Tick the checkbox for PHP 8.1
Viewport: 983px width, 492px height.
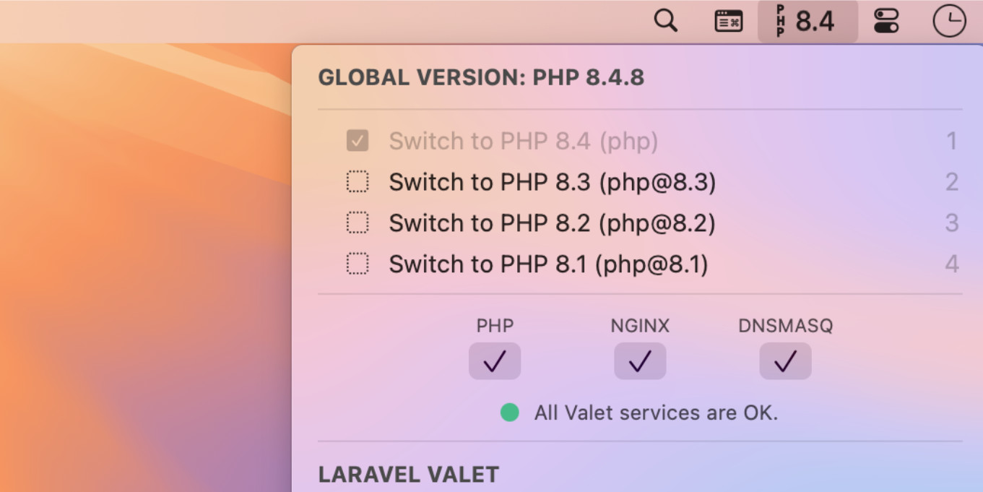pyautogui.click(x=358, y=264)
